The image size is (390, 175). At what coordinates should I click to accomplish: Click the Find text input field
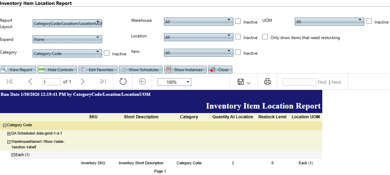coord(299,82)
